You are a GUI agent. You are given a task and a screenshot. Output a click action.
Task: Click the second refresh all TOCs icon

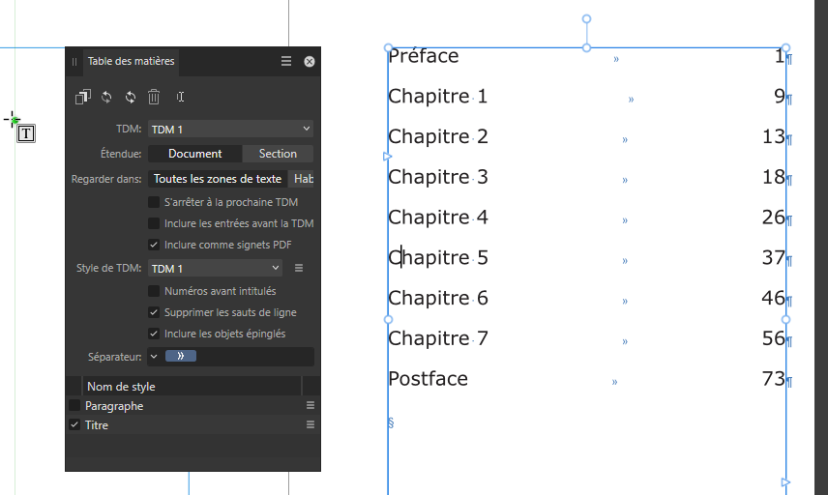pyautogui.click(x=131, y=97)
